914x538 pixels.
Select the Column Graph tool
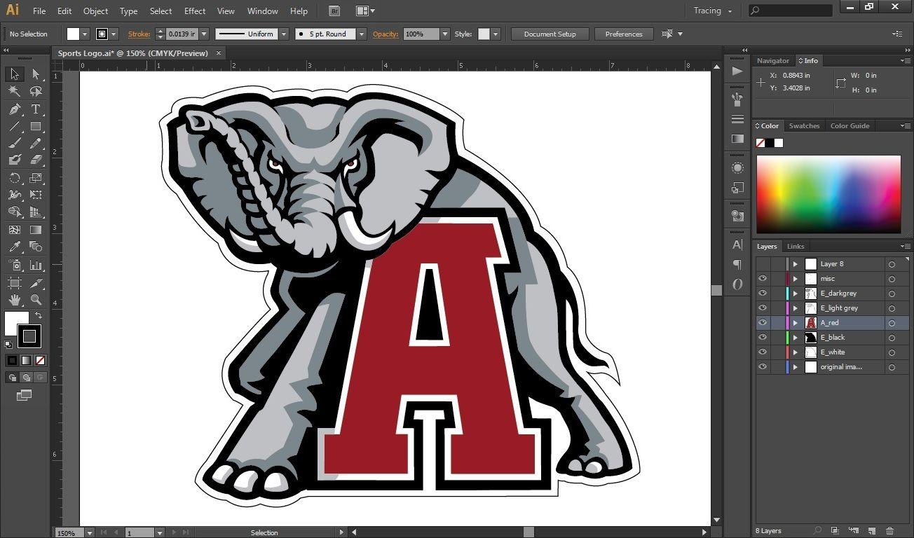pos(36,265)
